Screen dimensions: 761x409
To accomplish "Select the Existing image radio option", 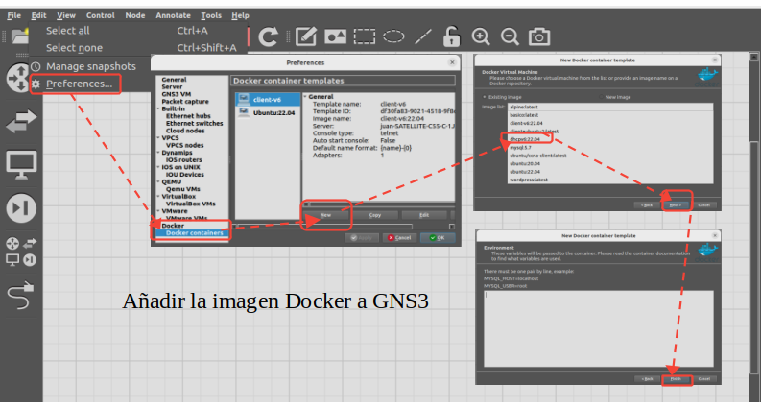I will 485,97.
